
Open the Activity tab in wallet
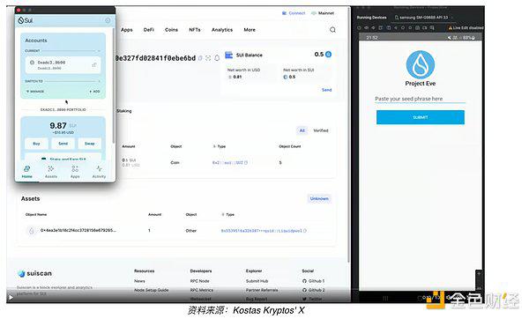(99, 172)
